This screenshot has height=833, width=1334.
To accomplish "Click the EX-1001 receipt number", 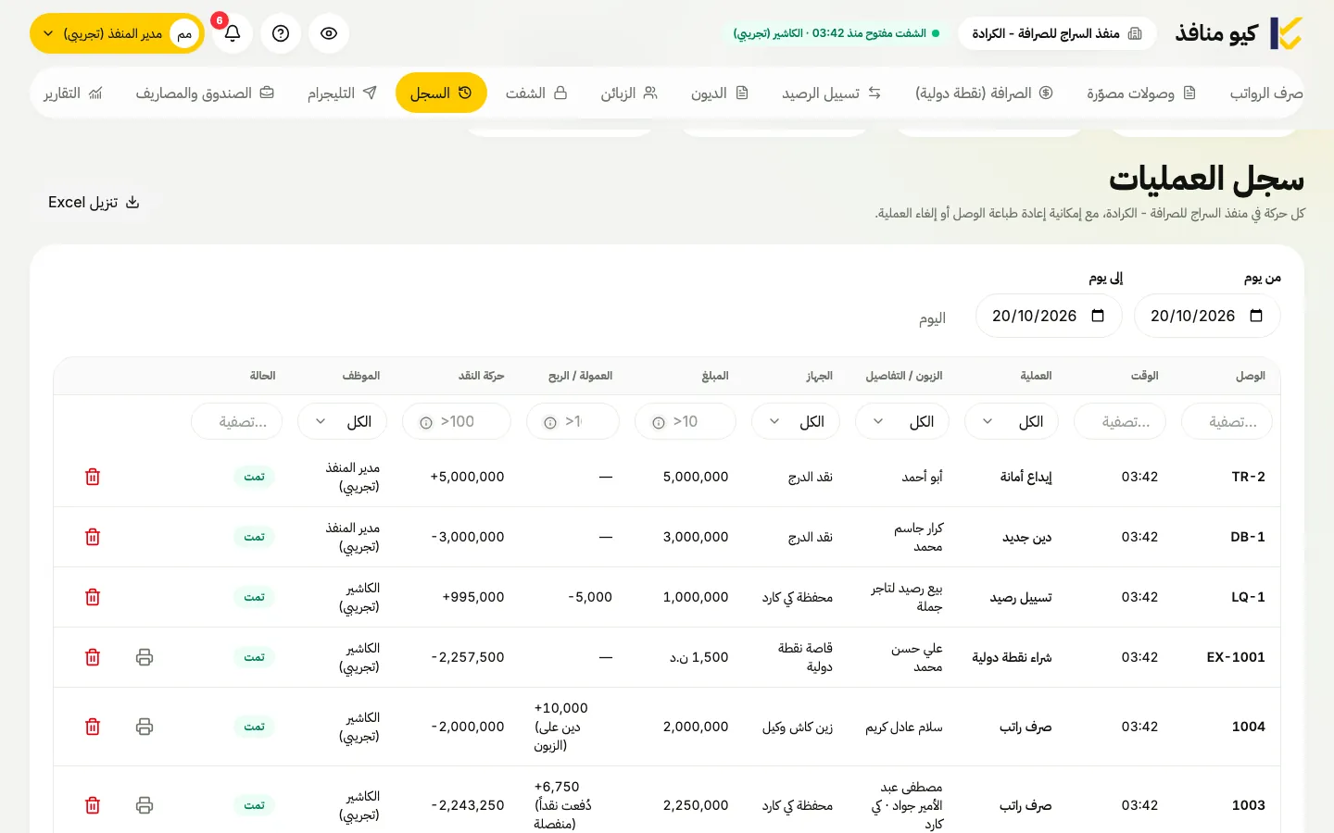I will tap(1236, 657).
